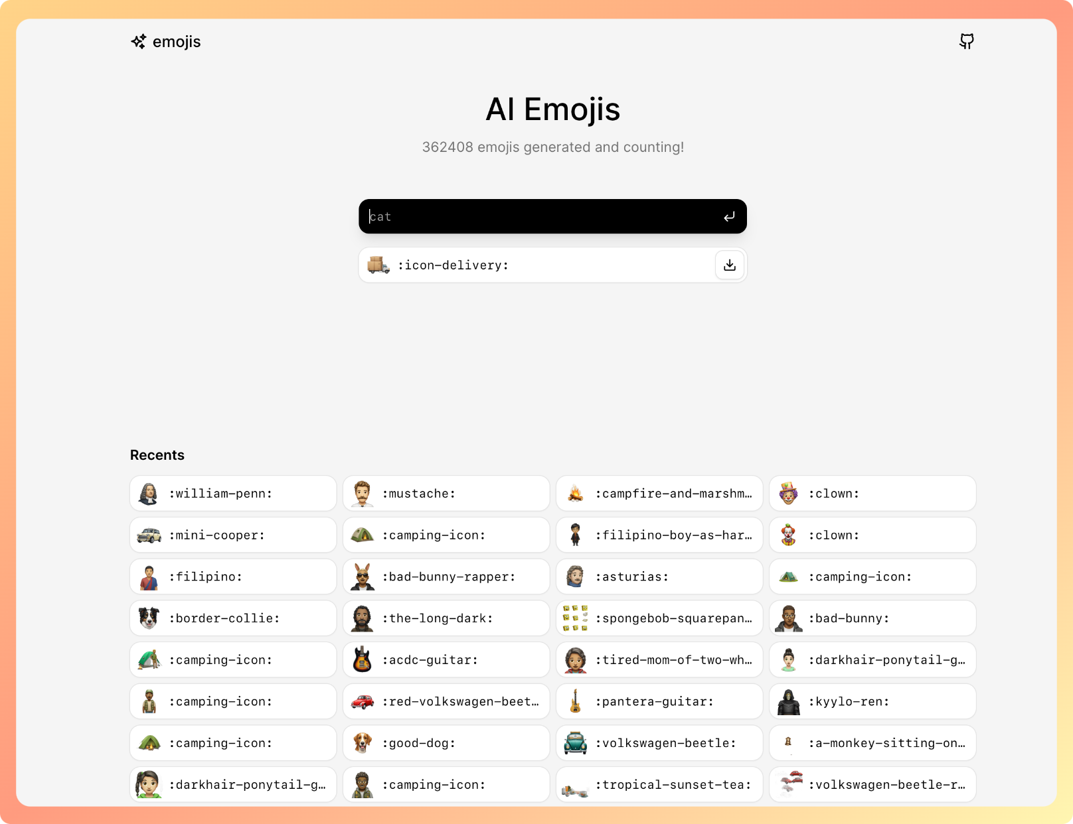Click the delivery truck emoji image
1073x824 pixels.
[x=378, y=265]
